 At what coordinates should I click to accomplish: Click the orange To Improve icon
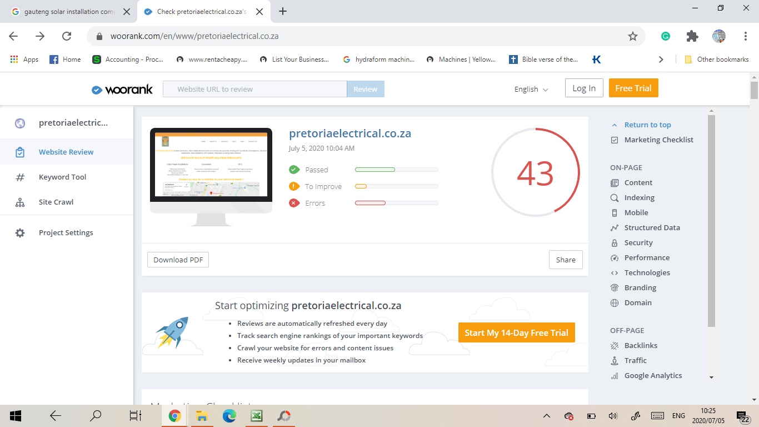pos(294,186)
